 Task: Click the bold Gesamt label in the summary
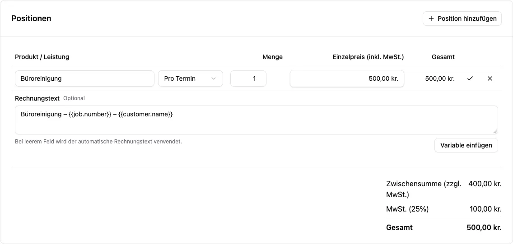pyautogui.click(x=400, y=228)
